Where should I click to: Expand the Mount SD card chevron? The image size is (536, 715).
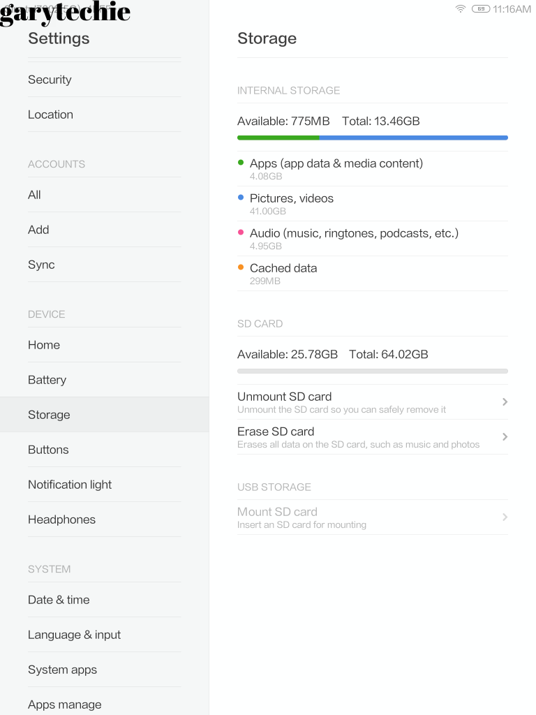[505, 517]
